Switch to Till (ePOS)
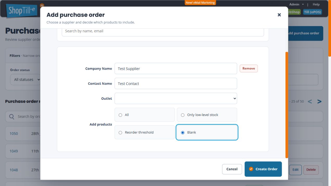This screenshot has width=331, height=186. (x=312, y=12)
